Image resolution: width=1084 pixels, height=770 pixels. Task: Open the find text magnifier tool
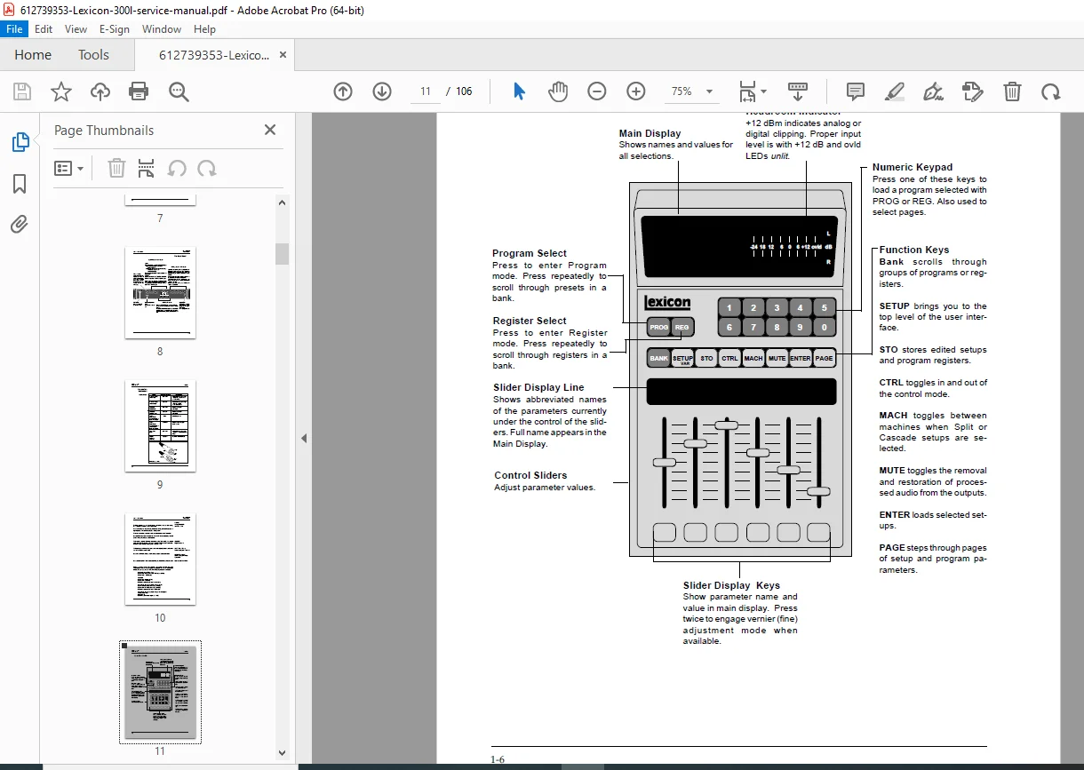[x=179, y=91]
